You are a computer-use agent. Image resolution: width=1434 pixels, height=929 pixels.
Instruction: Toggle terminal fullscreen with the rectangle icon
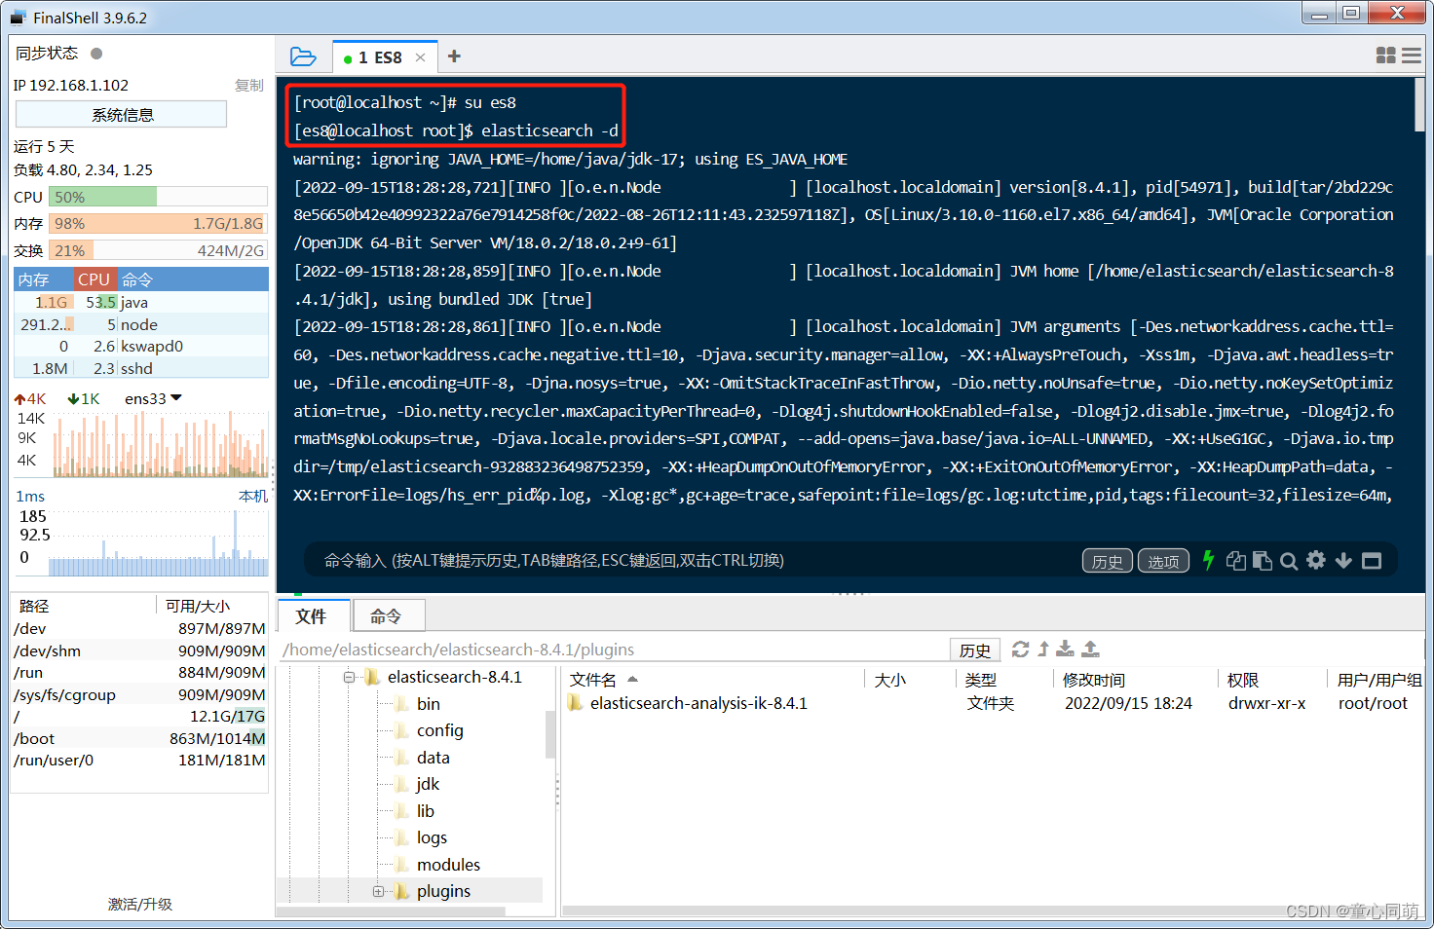(x=1372, y=560)
